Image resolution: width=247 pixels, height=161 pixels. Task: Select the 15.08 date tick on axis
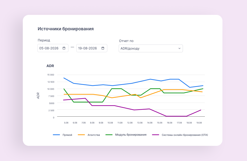point(160,123)
